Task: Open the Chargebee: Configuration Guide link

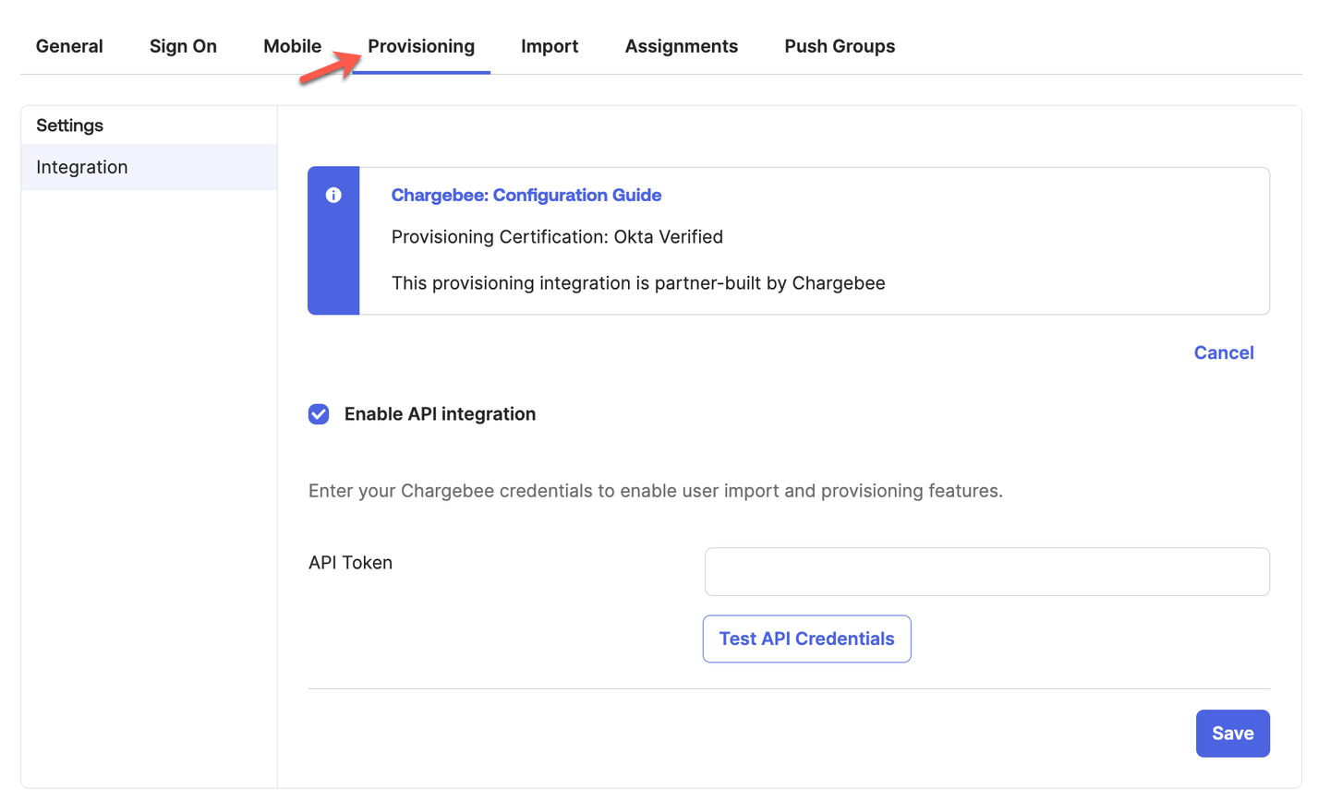Action: (526, 195)
